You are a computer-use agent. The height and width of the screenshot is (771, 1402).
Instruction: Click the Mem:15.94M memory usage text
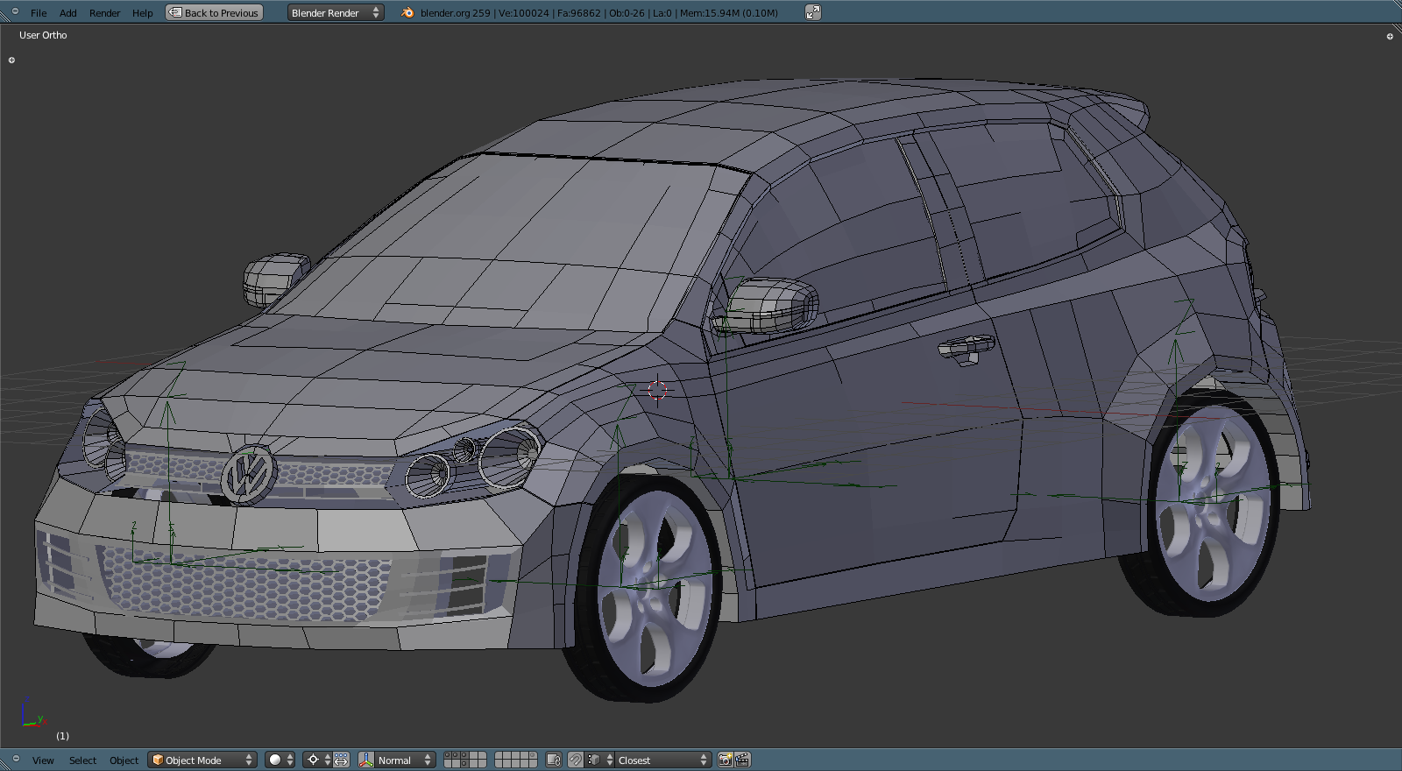pos(728,13)
